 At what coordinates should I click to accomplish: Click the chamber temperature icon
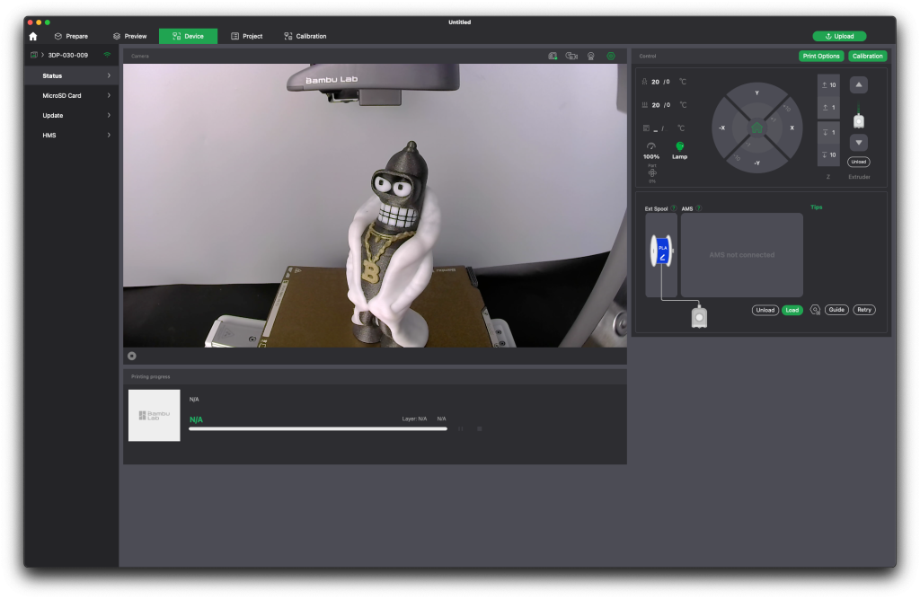click(x=646, y=128)
